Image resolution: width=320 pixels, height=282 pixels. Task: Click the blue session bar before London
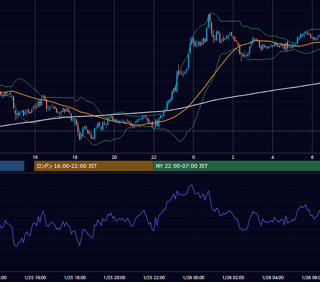pyautogui.click(x=12, y=166)
